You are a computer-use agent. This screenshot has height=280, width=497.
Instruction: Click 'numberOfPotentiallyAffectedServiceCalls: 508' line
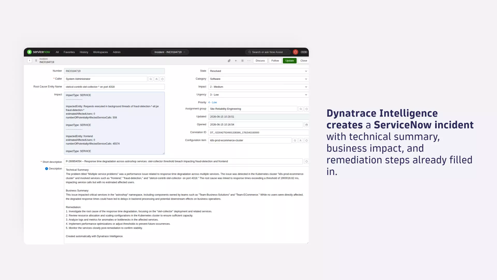tap(91, 117)
